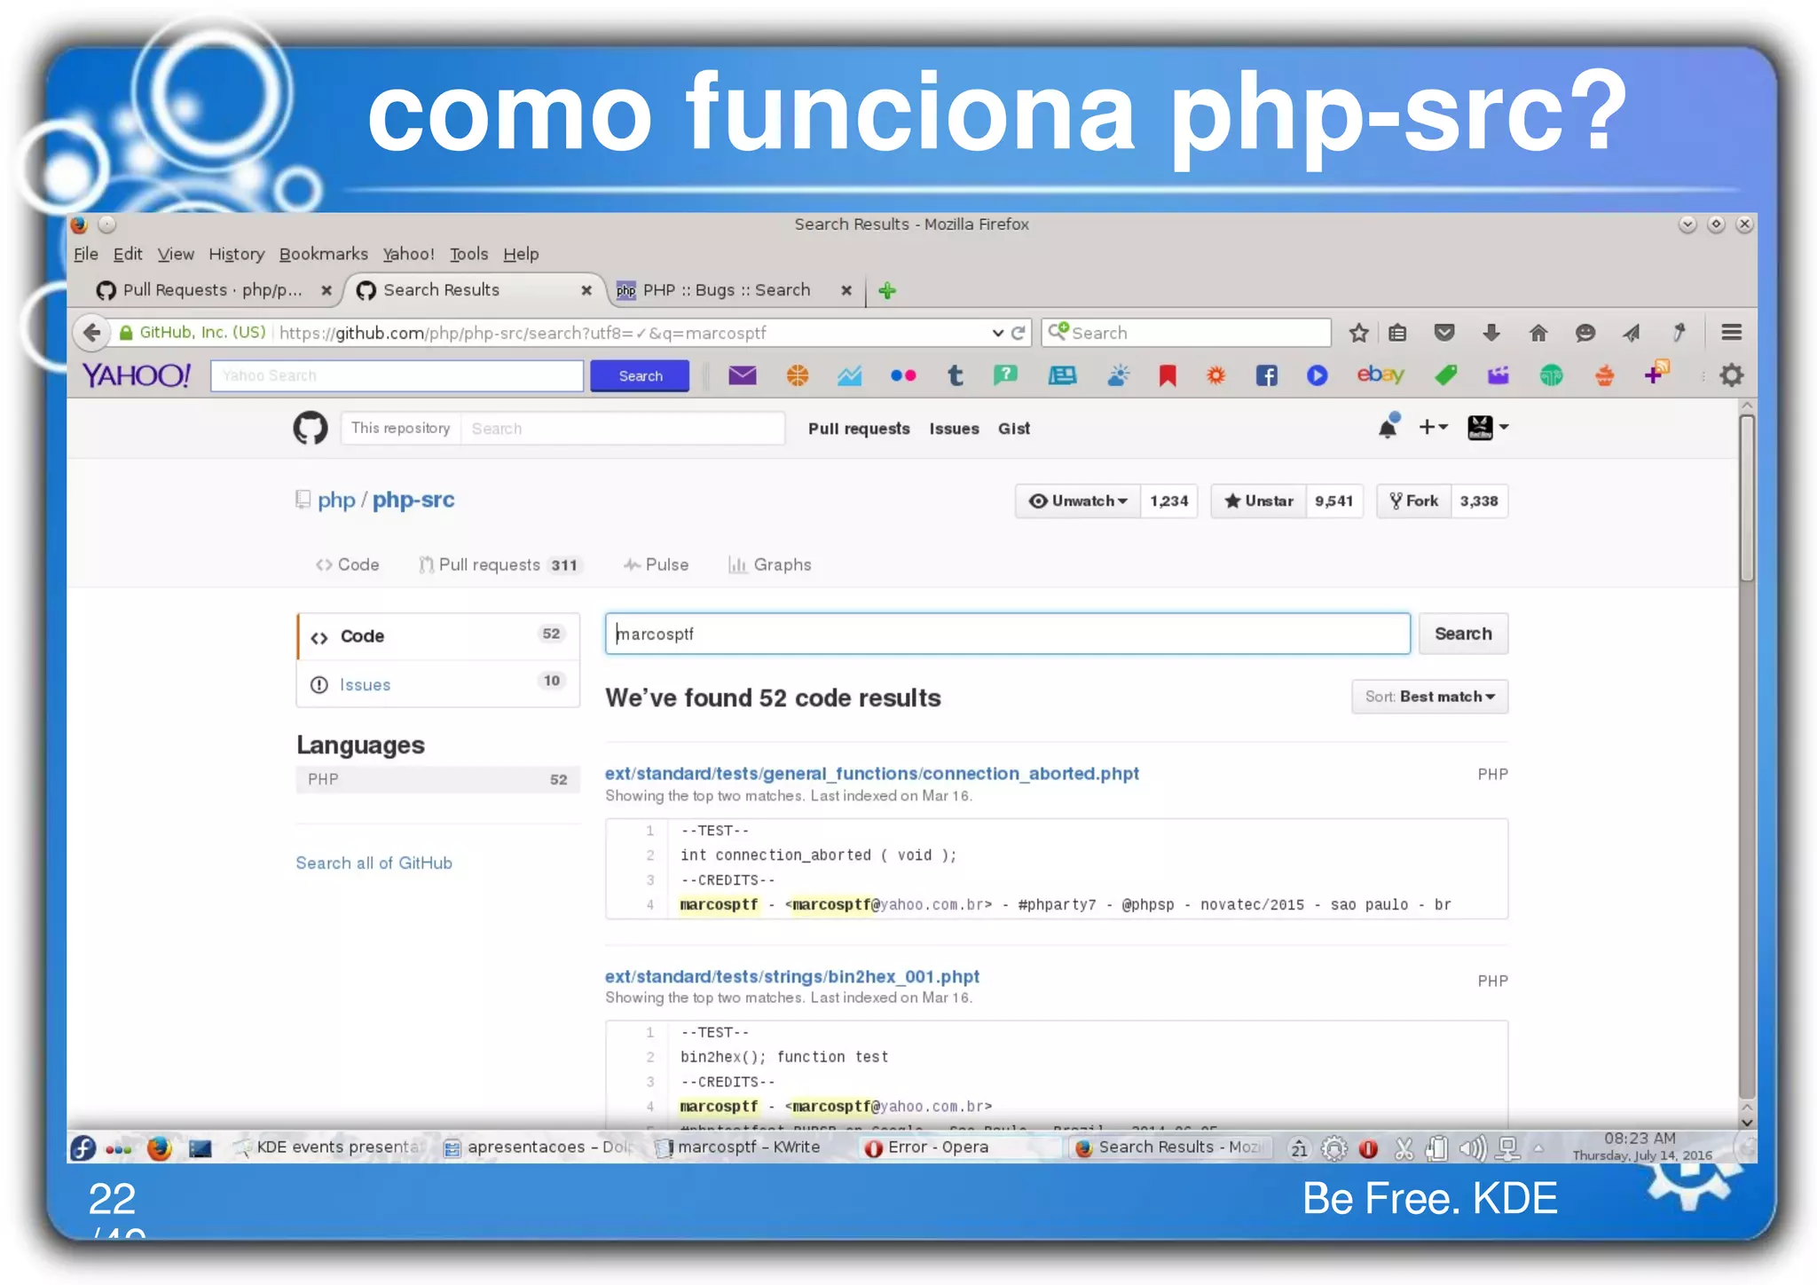Open the Tools menu
This screenshot has height=1285, width=1817.
tap(468, 254)
